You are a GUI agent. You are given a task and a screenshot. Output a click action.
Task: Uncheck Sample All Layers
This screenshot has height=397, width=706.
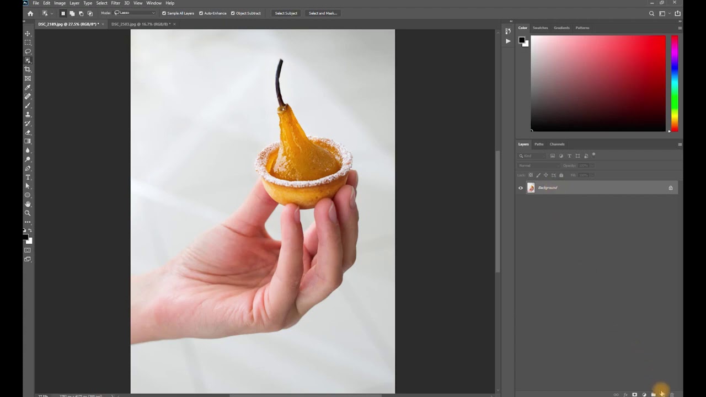164,13
